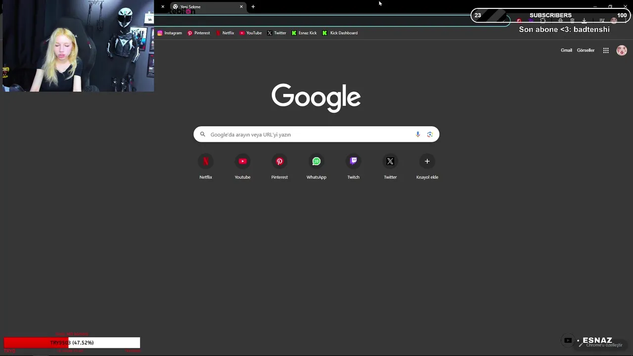The width and height of the screenshot is (633, 356).
Task: Click Chrome'u özelleştir customize button
Action: coord(601,345)
